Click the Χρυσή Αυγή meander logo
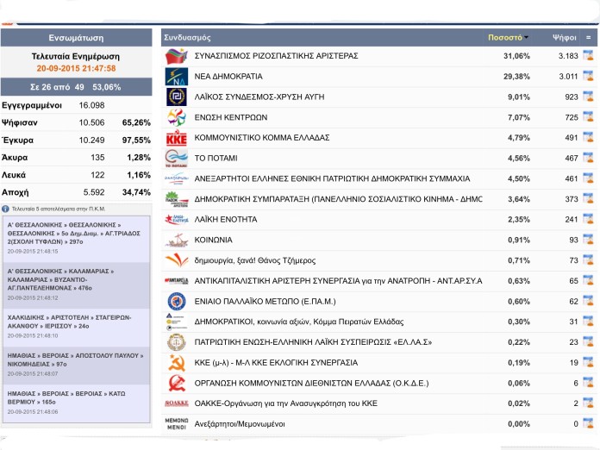Screen dimensions: 600x450 point(177,97)
